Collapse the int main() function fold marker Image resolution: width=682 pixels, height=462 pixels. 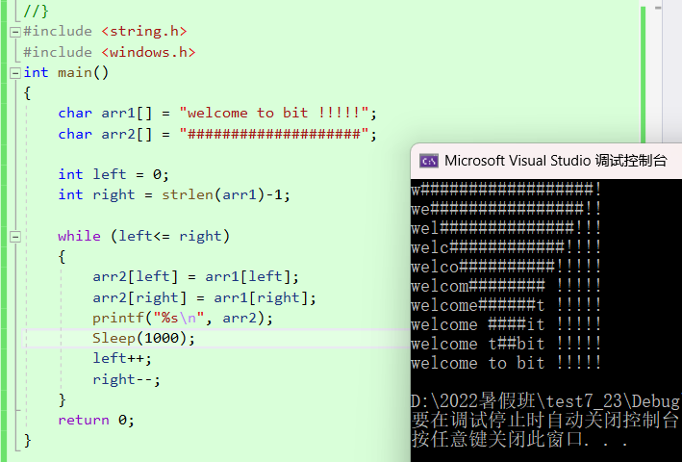click(x=14, y=72)
